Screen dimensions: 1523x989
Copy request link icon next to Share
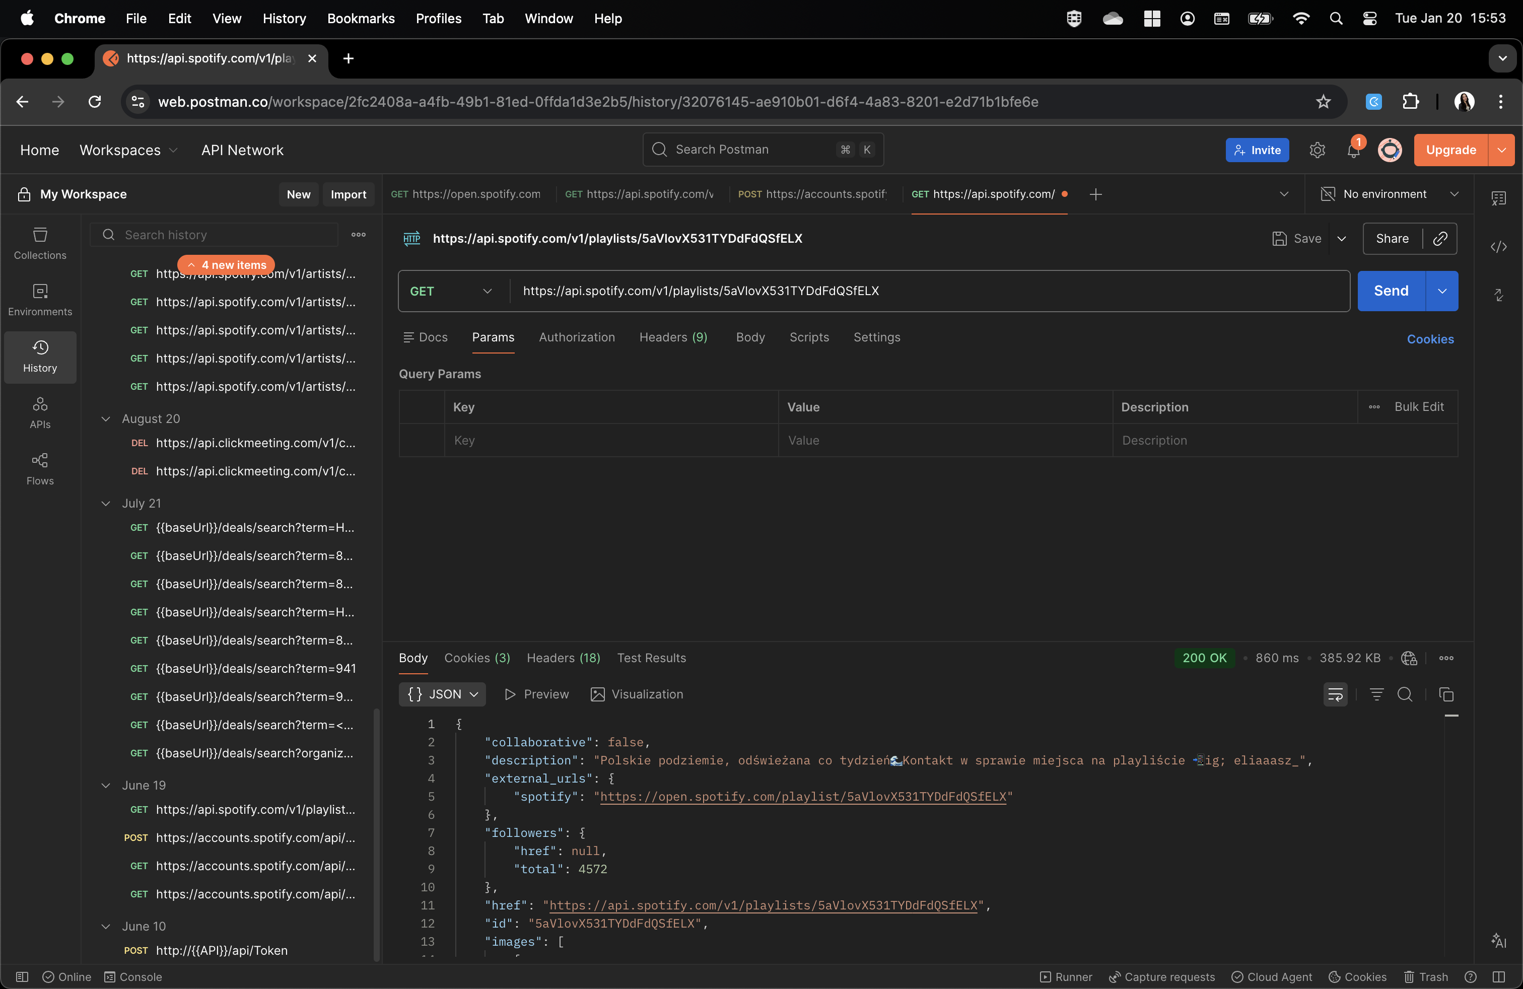click(x=1440, y=239)
